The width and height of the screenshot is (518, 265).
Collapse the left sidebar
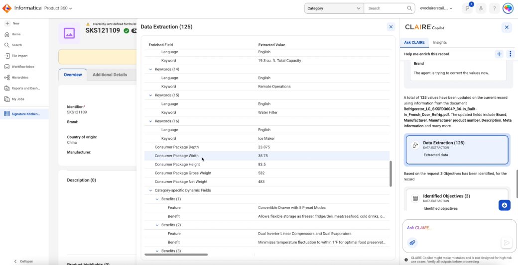coord(23,262)
